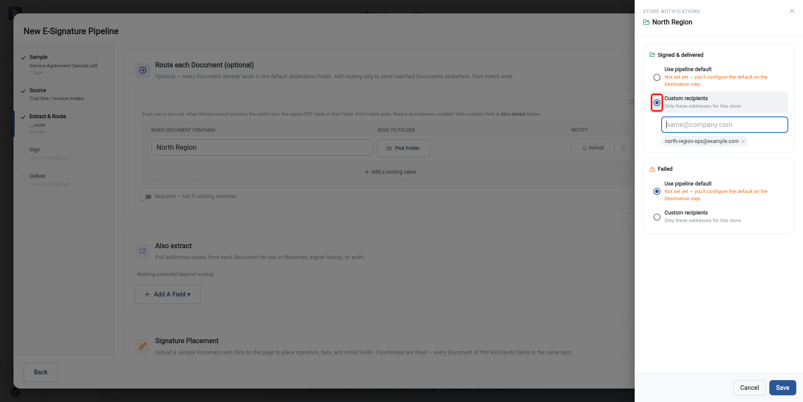Screen dimensions: 803x402
Task: Select Use pipeline default under Failed
Action: (657, 191)
